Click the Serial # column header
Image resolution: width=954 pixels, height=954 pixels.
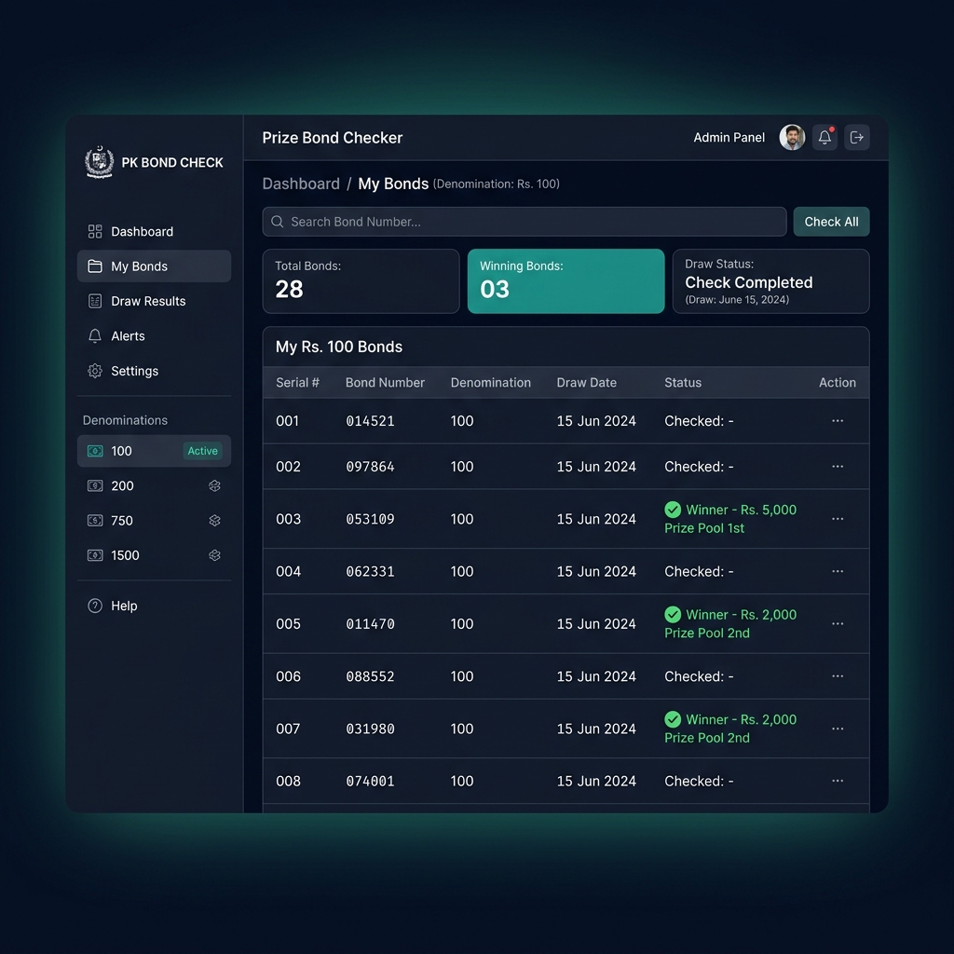point(297,383)
